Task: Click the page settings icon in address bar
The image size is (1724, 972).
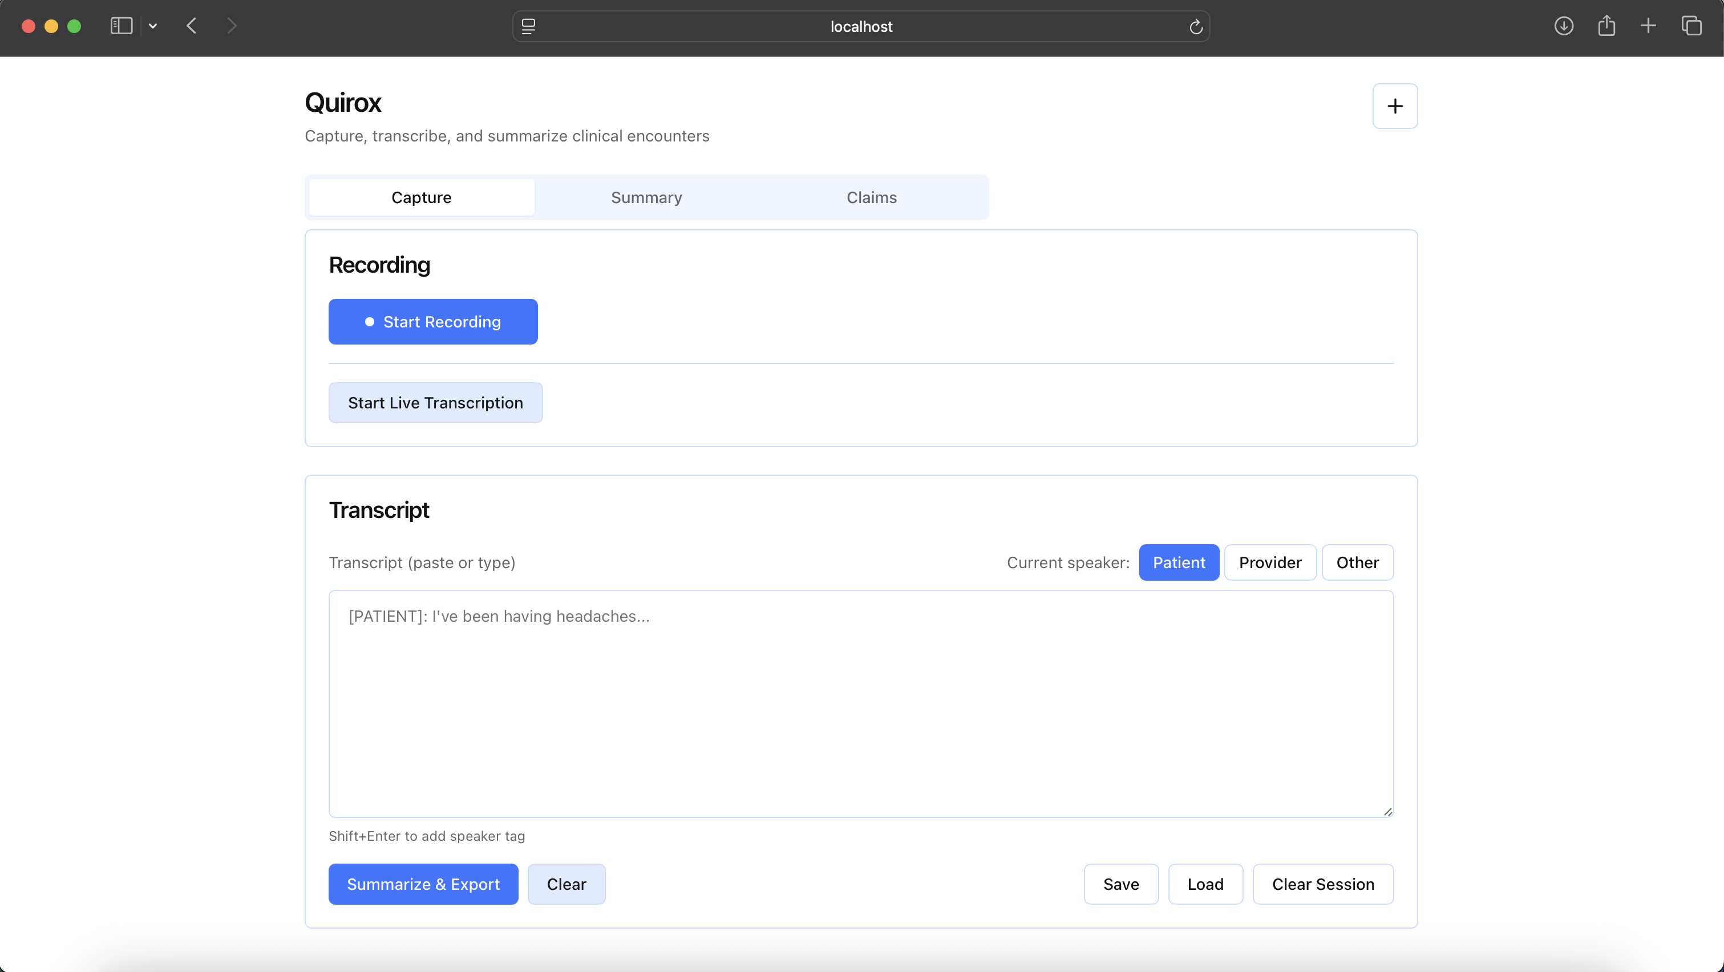Action: (528, 27)
